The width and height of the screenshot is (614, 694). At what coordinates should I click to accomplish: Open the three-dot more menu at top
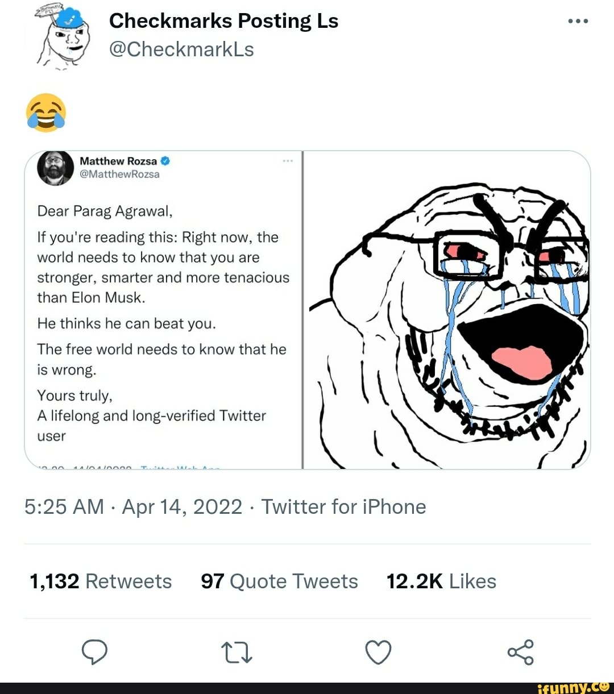pos(578,22)
